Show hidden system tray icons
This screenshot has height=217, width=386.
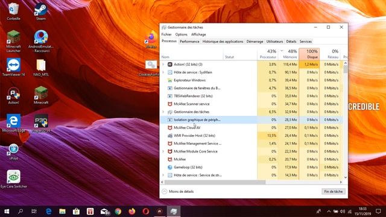coord(329,212)
